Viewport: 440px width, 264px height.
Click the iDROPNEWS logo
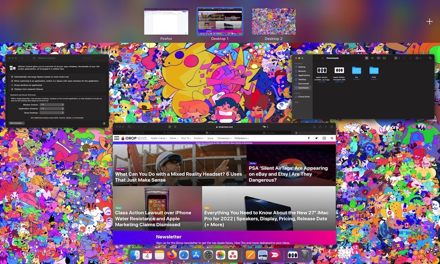coord(134,138)
